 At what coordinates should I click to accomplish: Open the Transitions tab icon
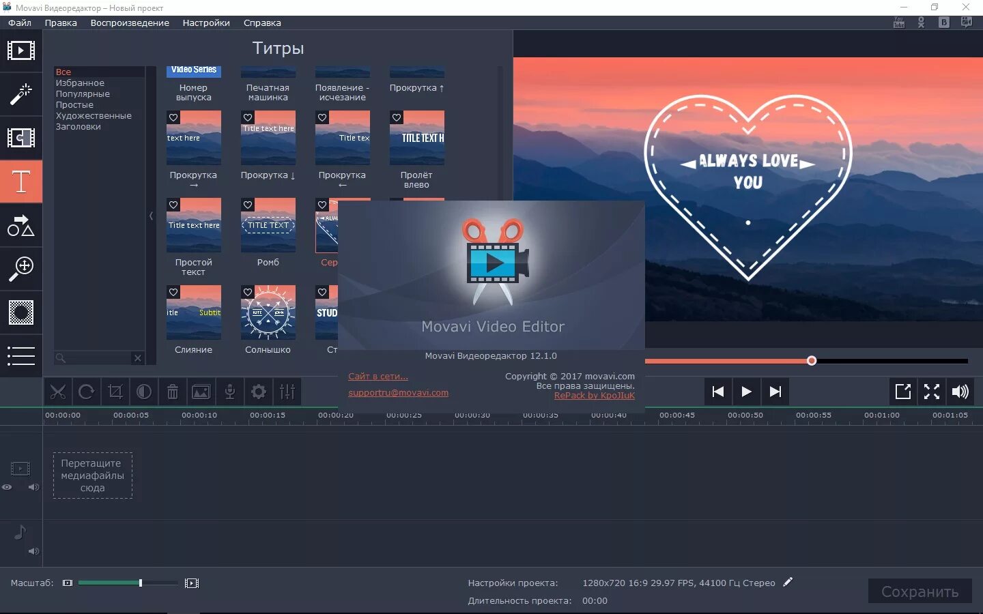[x=20, y=138]
